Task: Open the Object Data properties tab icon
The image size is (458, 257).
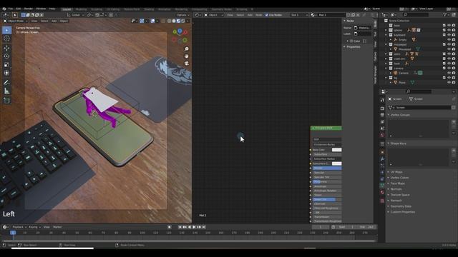Action: pos(382,186)
